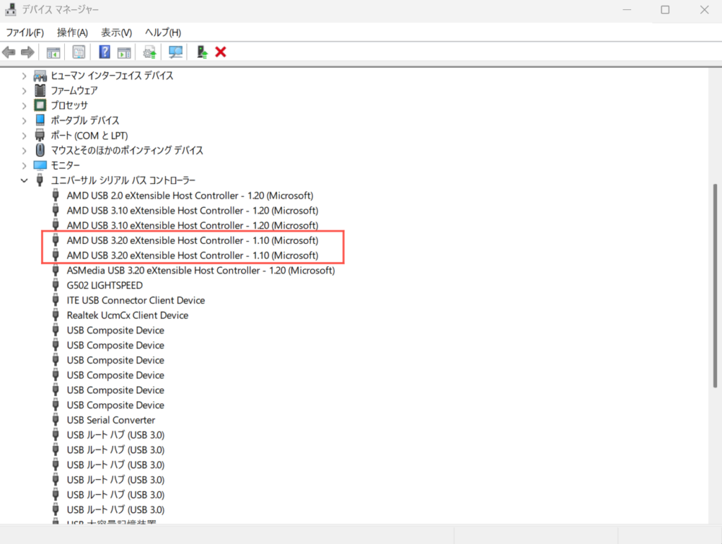The width and height of the screenshot is (722, 544).
Task: Open the 表示(V) menu
Action: point(116,32)
